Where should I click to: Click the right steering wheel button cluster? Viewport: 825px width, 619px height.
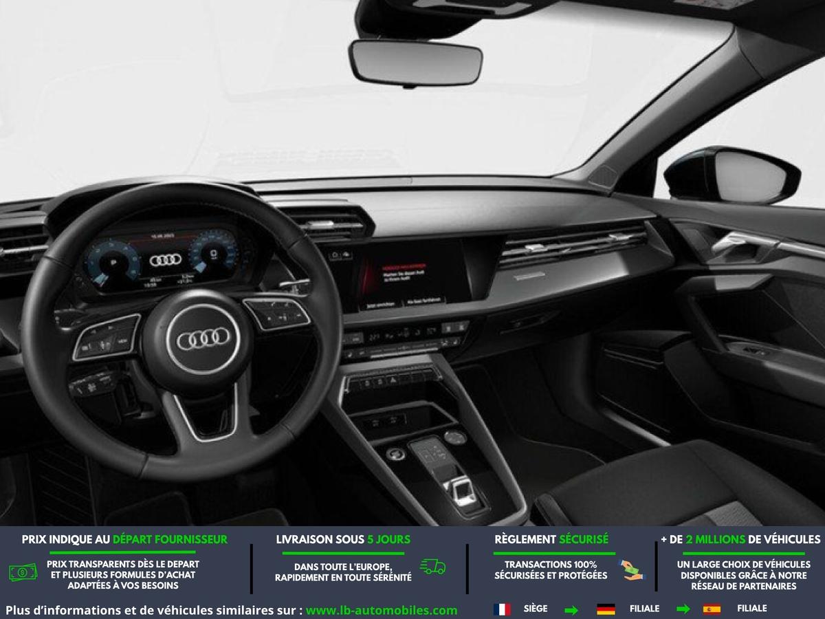[277, 313]
